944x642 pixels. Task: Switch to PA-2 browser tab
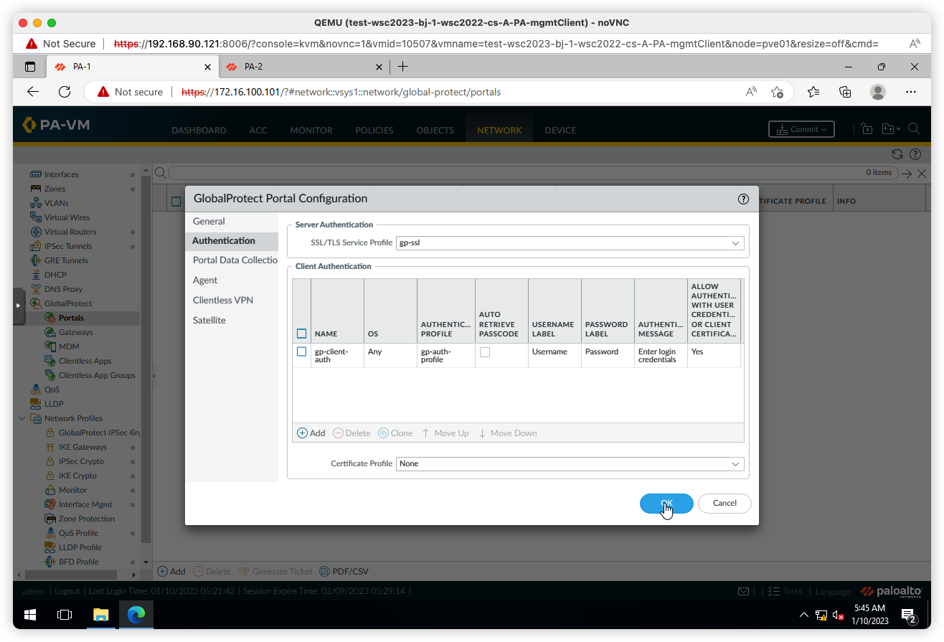coord(303,67)
